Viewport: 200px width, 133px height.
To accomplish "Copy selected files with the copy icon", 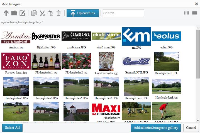I will (x=34, y=13).
